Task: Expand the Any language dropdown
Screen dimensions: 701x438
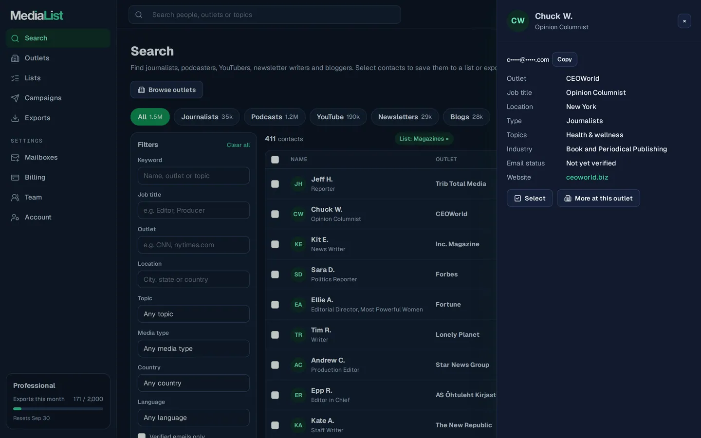Action: [194, 418]
